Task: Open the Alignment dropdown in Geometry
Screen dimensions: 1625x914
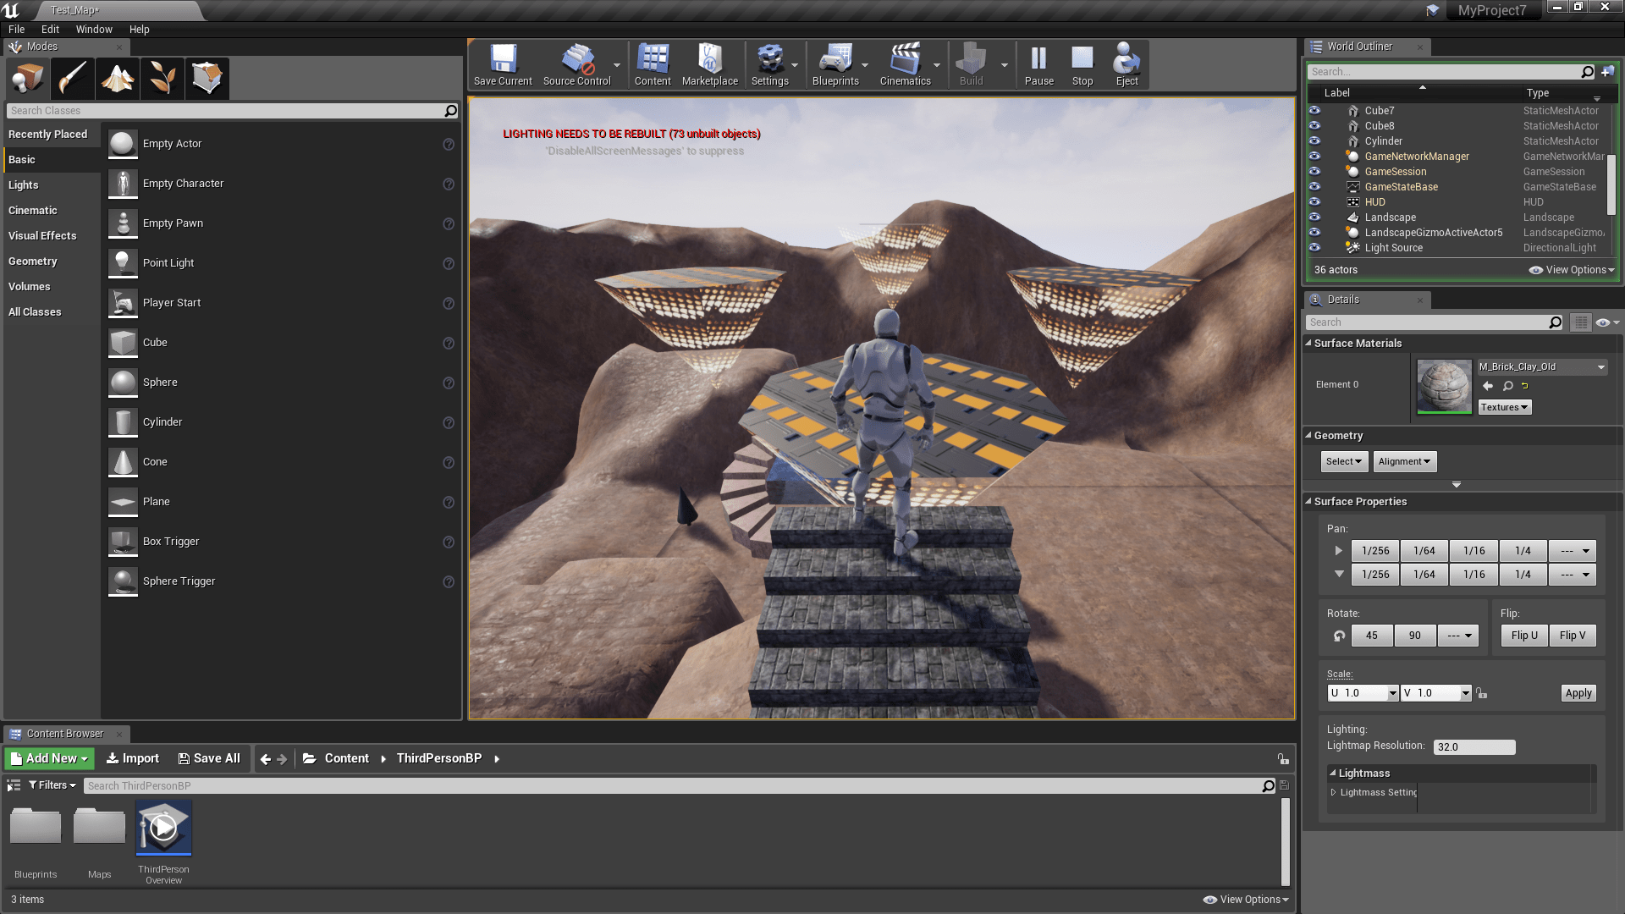Action: (x=1404, y=462)
